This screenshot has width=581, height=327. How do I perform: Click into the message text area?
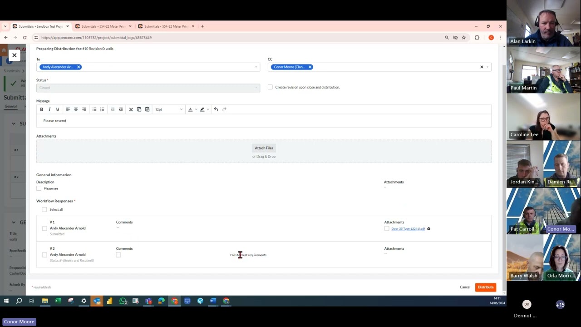(264, 121)
